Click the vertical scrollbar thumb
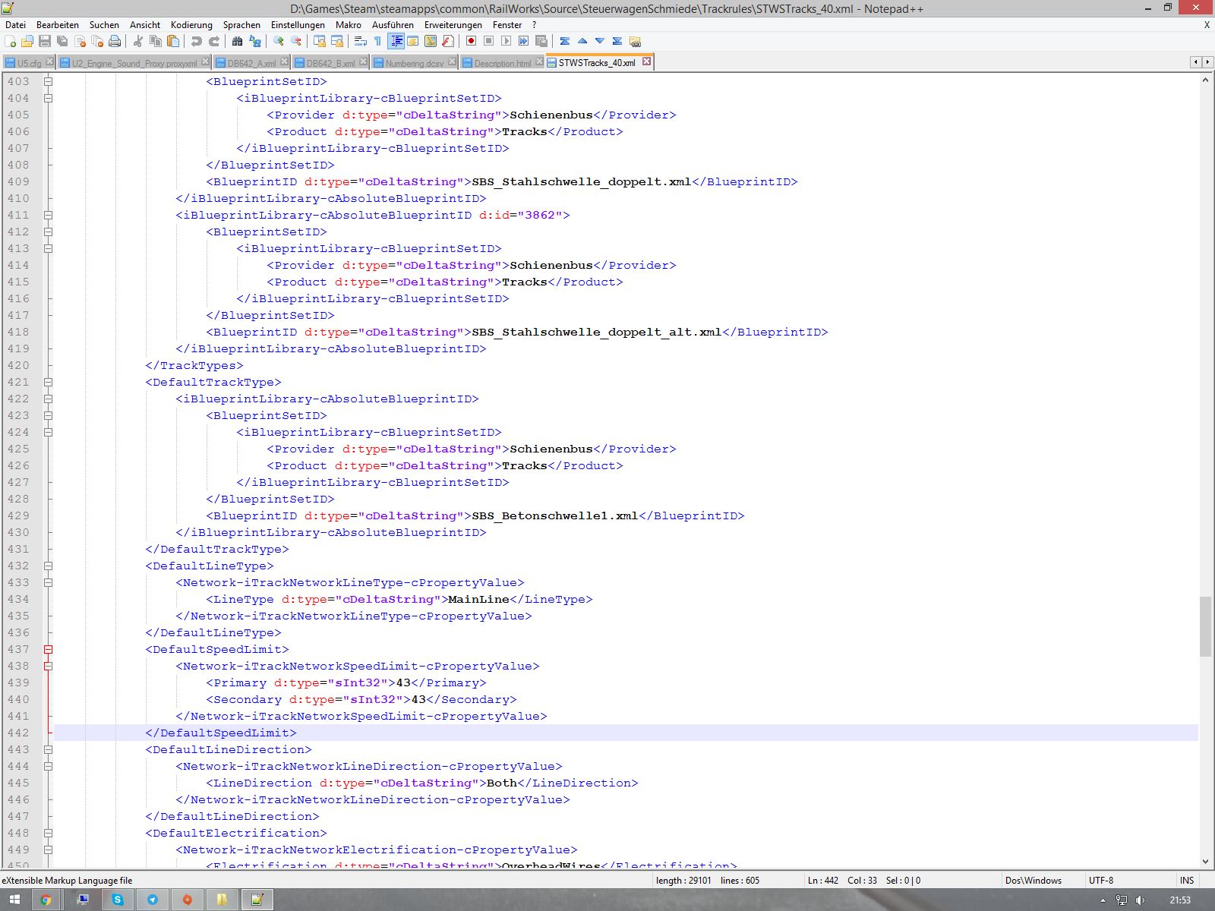The width and height of the screenshot is (1215, 911). click(x=1205, y=626)
